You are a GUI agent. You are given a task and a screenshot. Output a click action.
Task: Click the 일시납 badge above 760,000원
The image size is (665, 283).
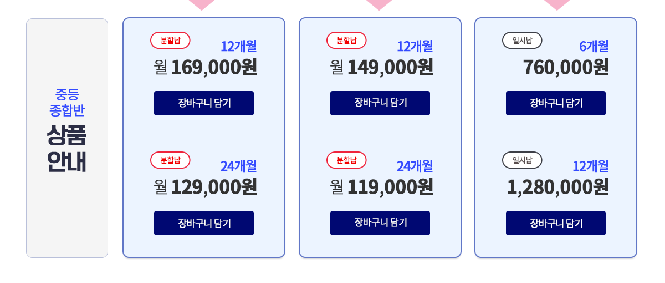[x=522, y=41]
